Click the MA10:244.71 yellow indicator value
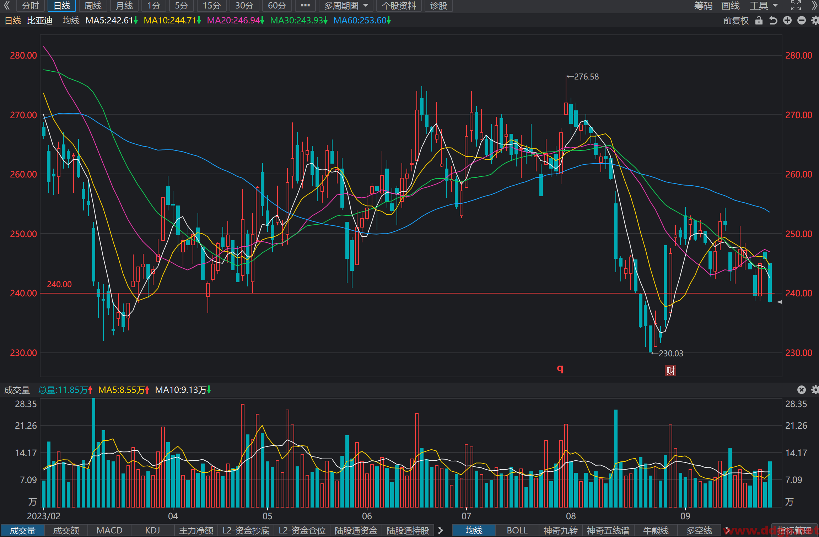Screen dimensions: 819x537 [172, 21]
